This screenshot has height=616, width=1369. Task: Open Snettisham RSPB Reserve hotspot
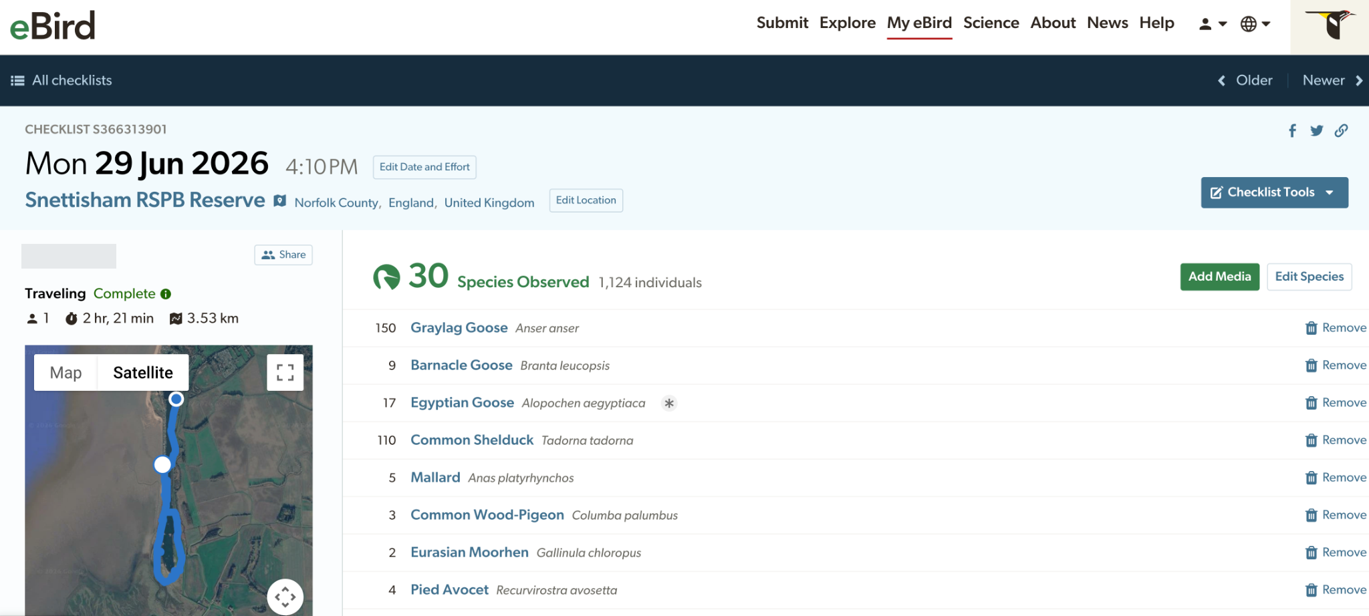pos(145,200)
